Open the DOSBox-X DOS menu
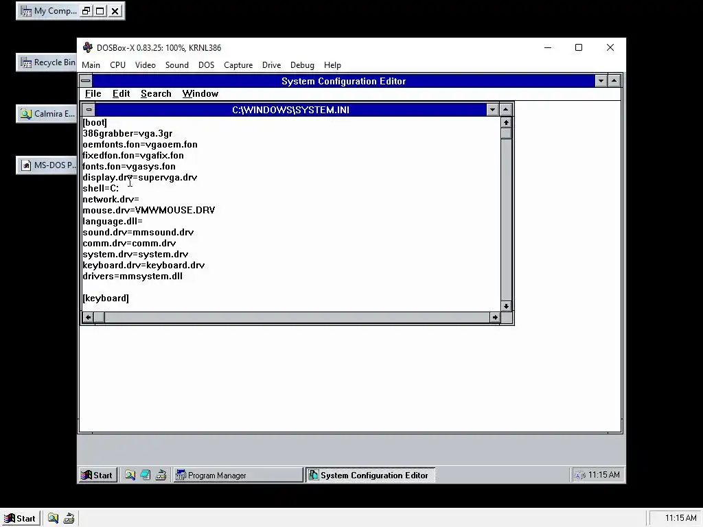Viewport: 703px width, 527px height. pyautogui.click(x=206, y=65)
